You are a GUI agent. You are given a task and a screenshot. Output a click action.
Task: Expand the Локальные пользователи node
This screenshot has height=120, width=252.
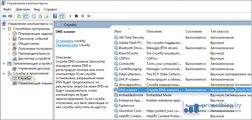coord(9,49)
